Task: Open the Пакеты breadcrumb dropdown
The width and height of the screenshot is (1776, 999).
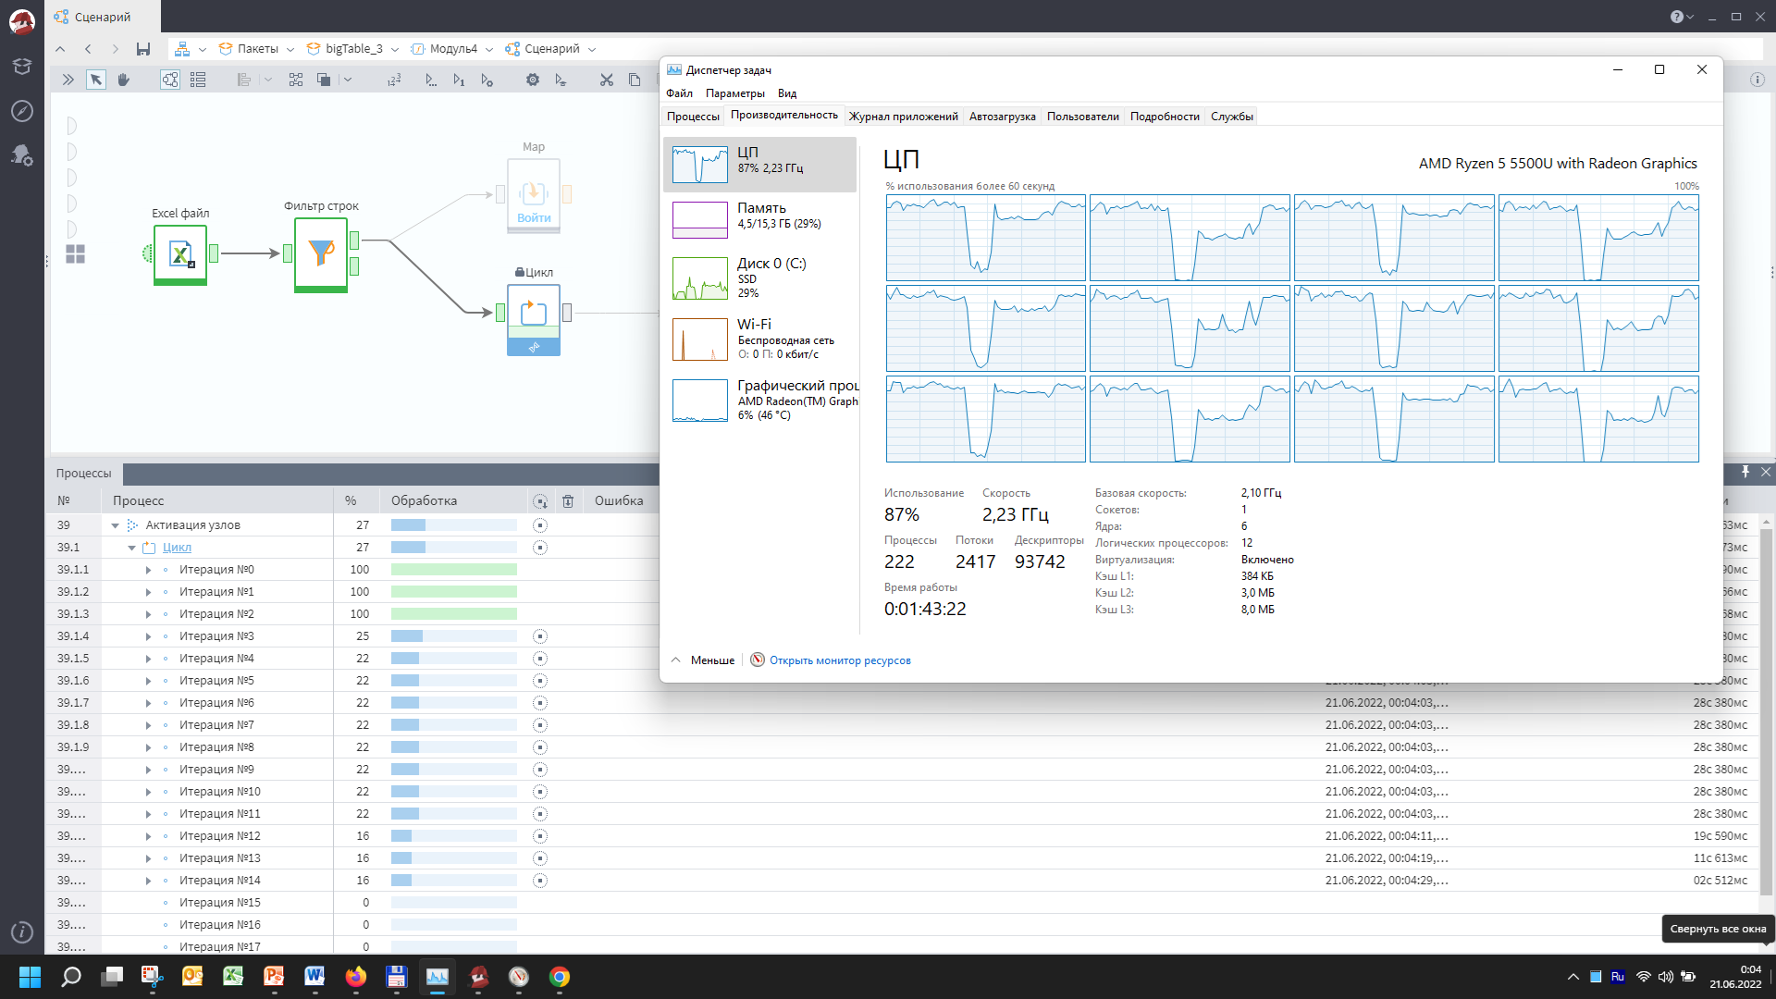Action: coord(290,49)
